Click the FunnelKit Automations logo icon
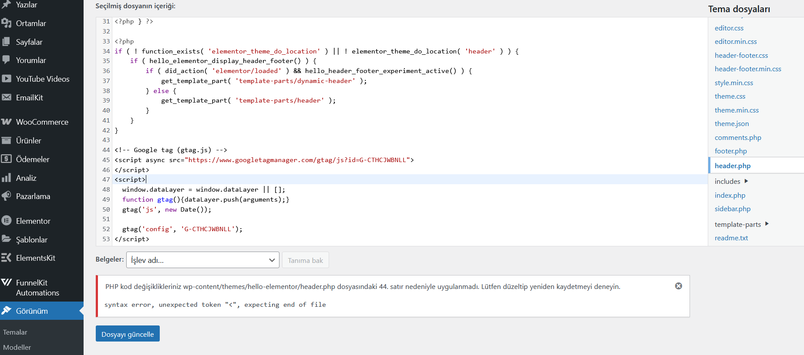 (x=6, y=282)
